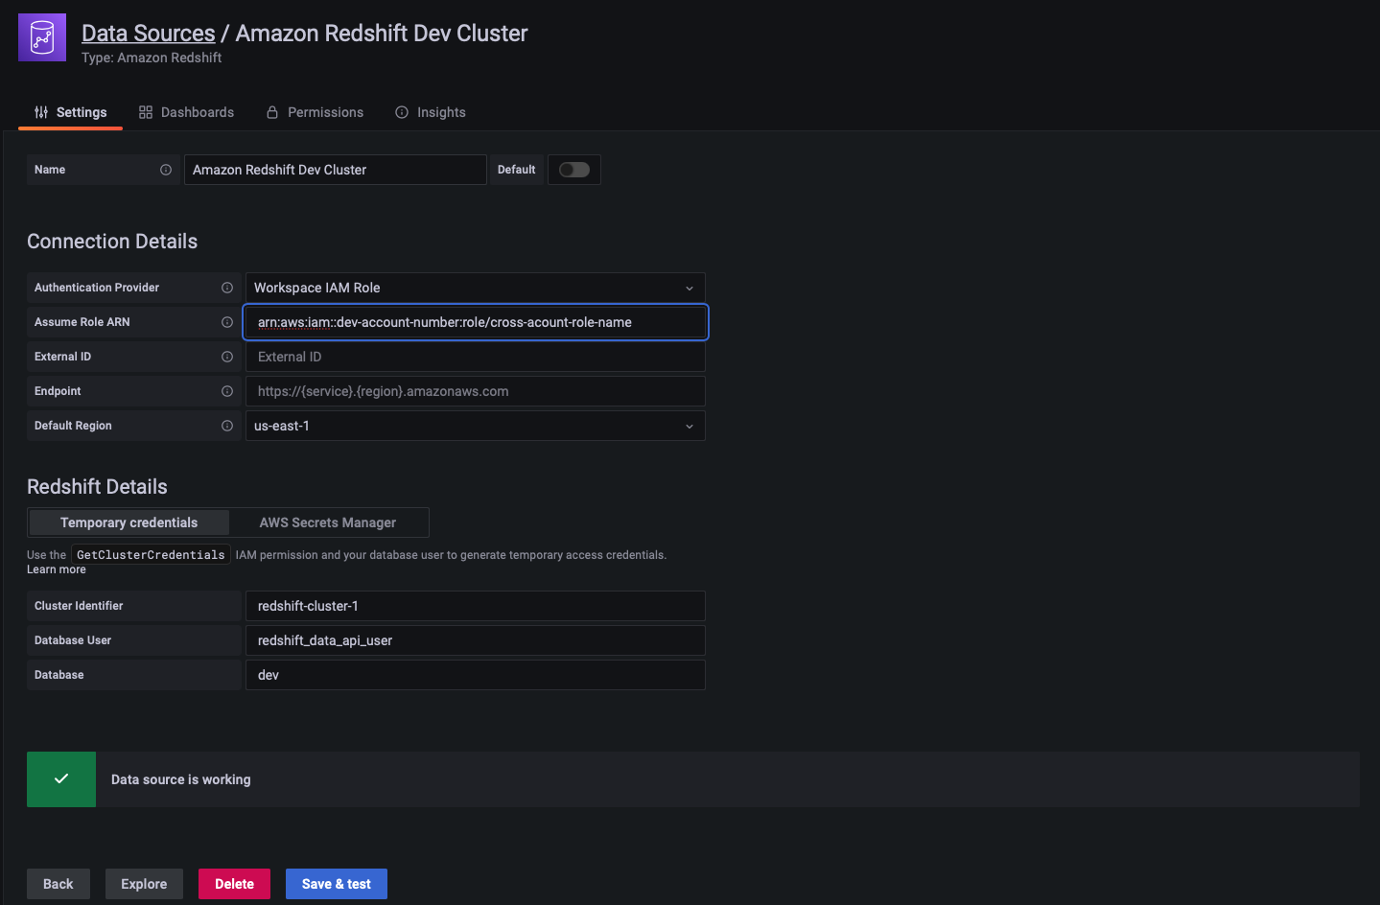This screenshot has width=1380, height=905.
Task: Click the Amazon Redshift data source logo
Action: [42, 37]
